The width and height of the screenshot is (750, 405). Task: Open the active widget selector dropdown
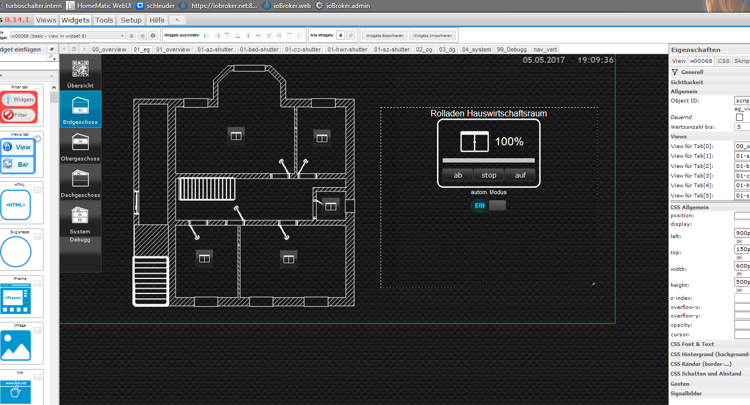coord(67,36)
